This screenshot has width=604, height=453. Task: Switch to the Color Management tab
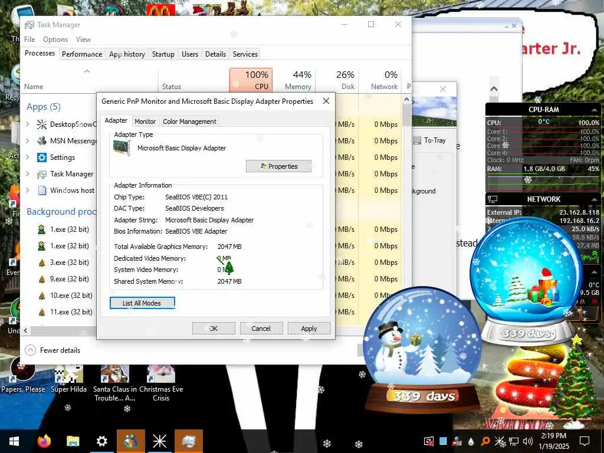(x=189, y=122)
